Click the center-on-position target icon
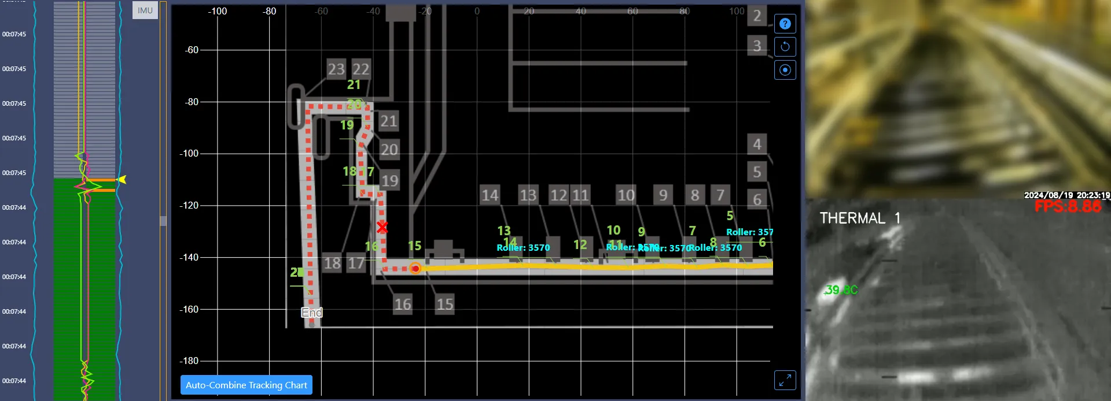 pyautogui.click(x=785, y=70)
